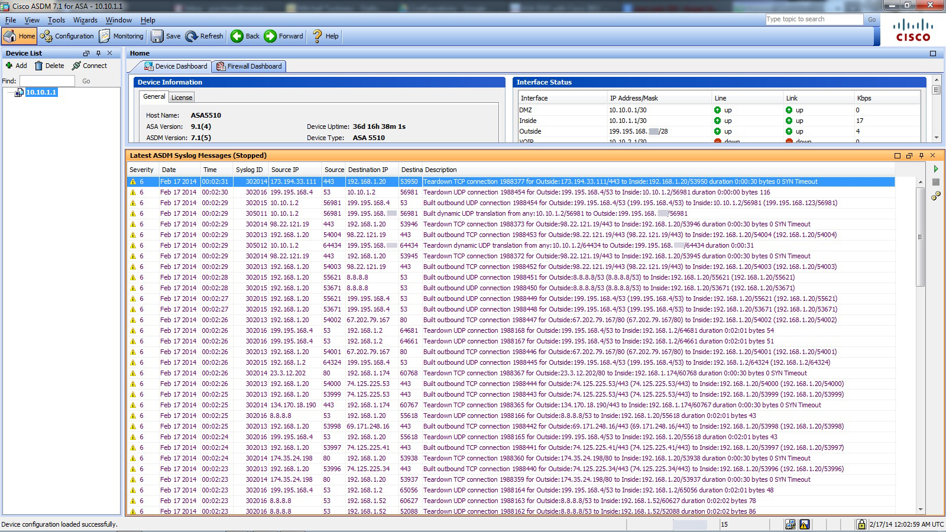Viewport: 946px width, 532px height.
Task: Select the Outside interface row
Action: tap(719, 131)
